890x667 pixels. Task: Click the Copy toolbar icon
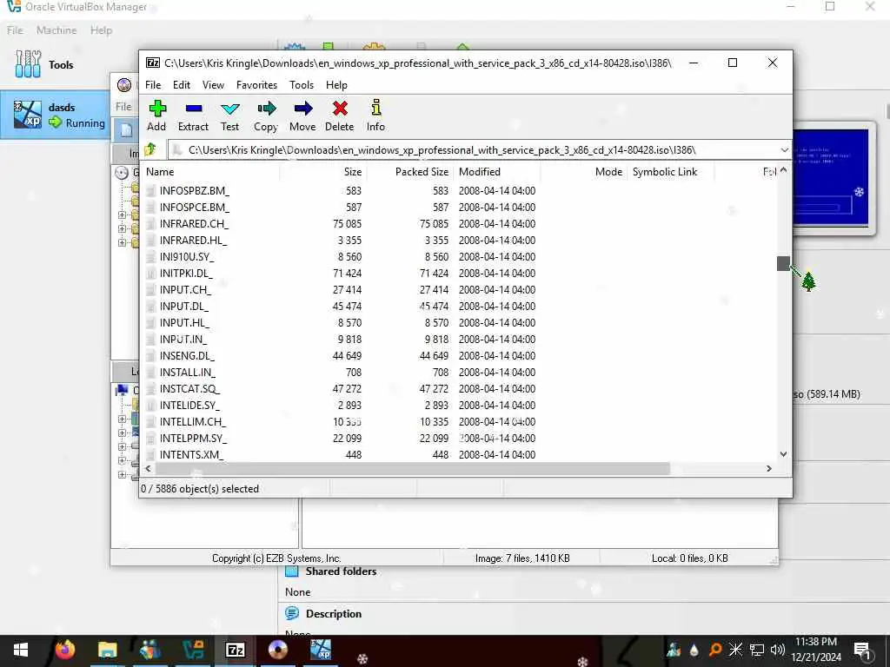[x=266, y=116]
